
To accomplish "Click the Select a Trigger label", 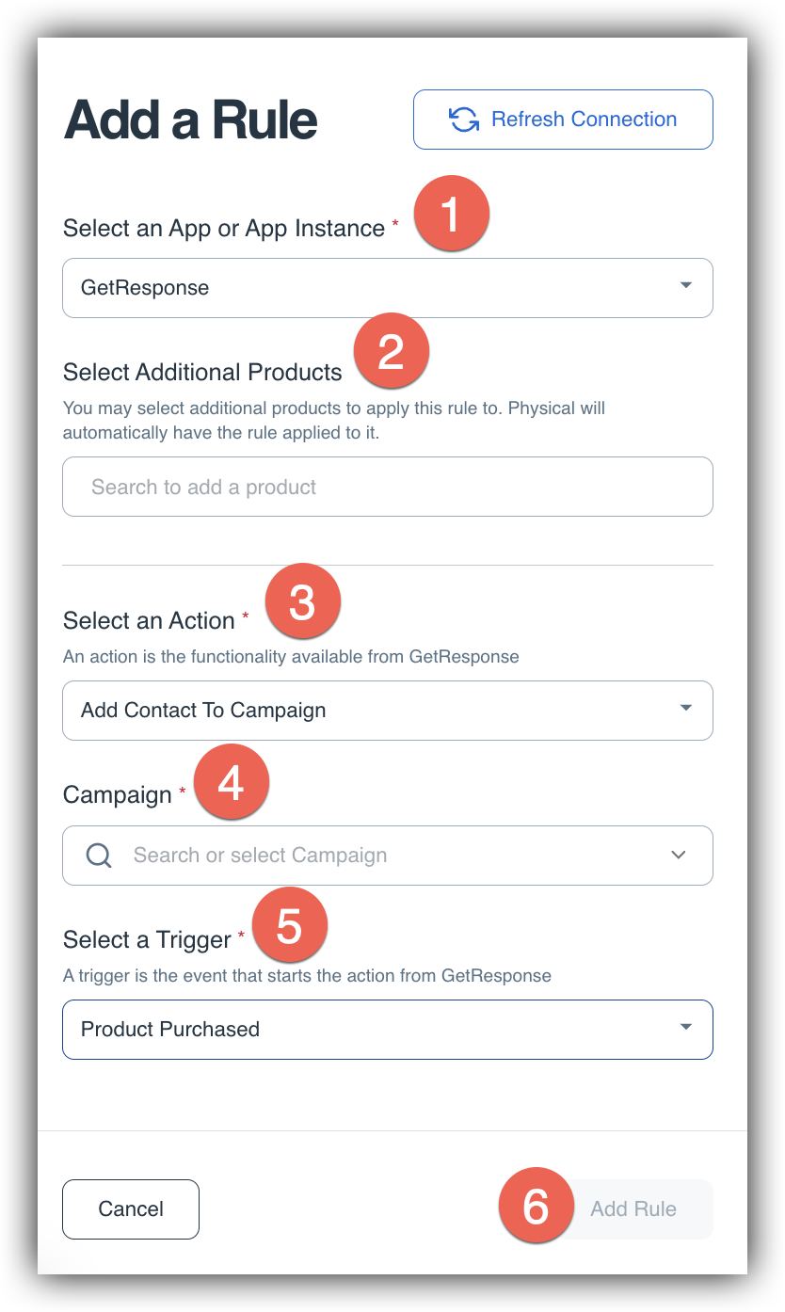I will tap(147, 940).
